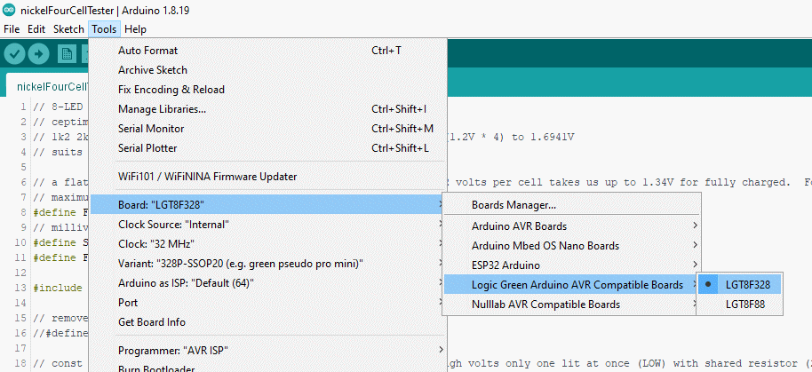Expand Arduino as ISP: "Default (64)" submenu
This screenshot has height=372, width=812.
(x=268, y=283)
